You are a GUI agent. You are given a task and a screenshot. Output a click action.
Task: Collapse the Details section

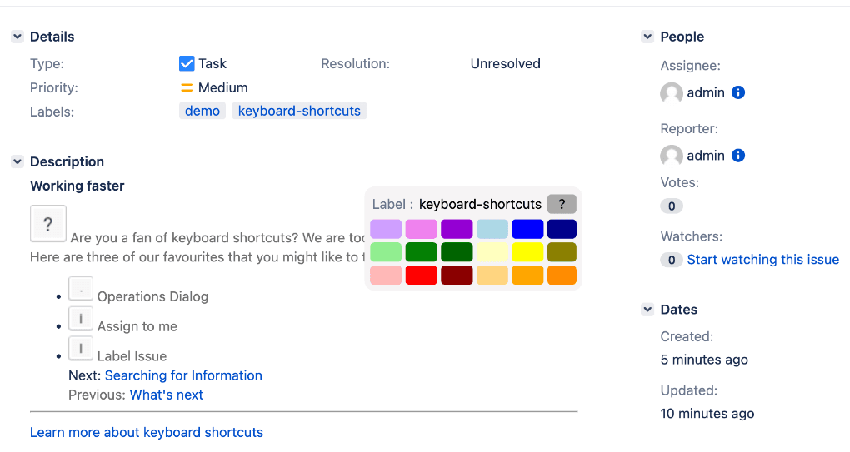click(x=17, y=37)
